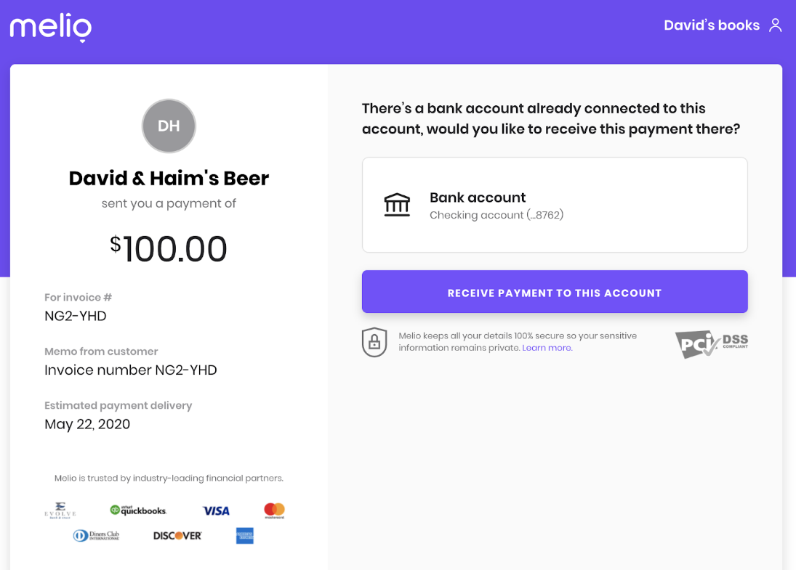Image resolution: width=796 pixels, height=570 pixels.
Task: Click the Melio logo
Action: (51, 28)
